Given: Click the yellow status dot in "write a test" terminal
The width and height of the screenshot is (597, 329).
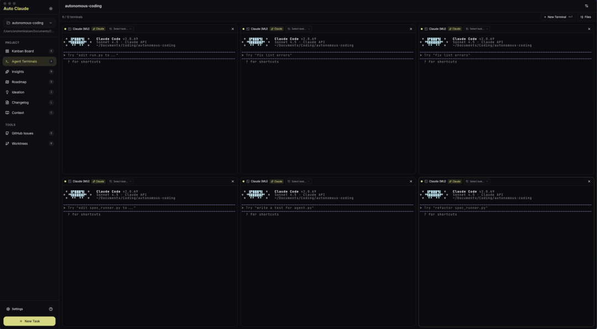Looking at the screenshot, I should click(244, 181).
